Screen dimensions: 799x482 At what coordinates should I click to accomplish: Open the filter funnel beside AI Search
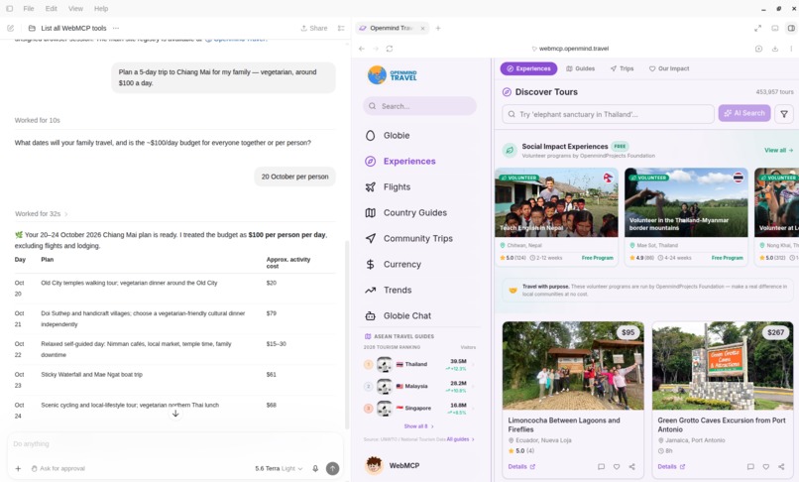(x=784, y=114)
